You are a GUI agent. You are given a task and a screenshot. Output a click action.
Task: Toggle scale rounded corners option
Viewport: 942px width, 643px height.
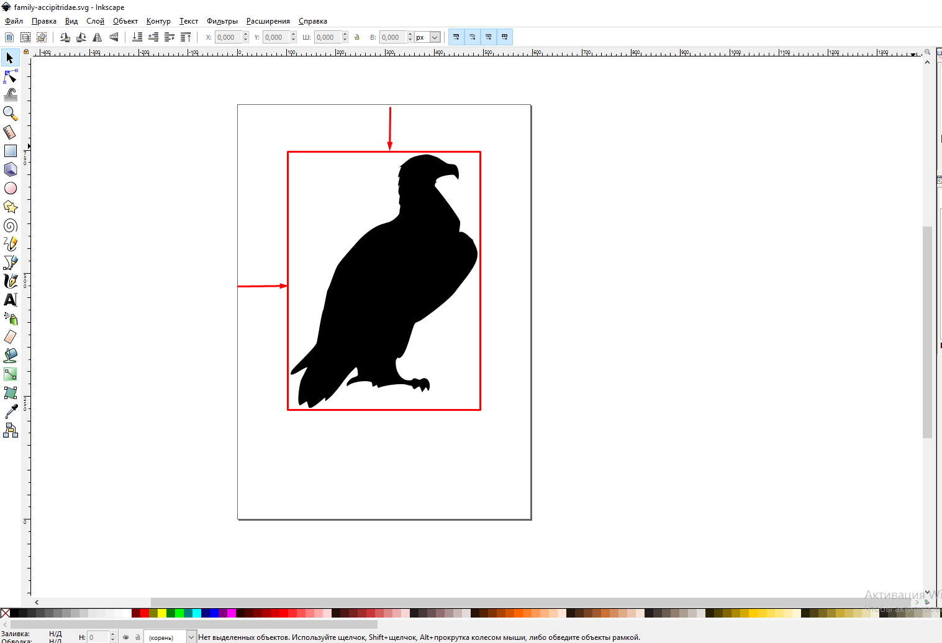[x=472, y=37]
